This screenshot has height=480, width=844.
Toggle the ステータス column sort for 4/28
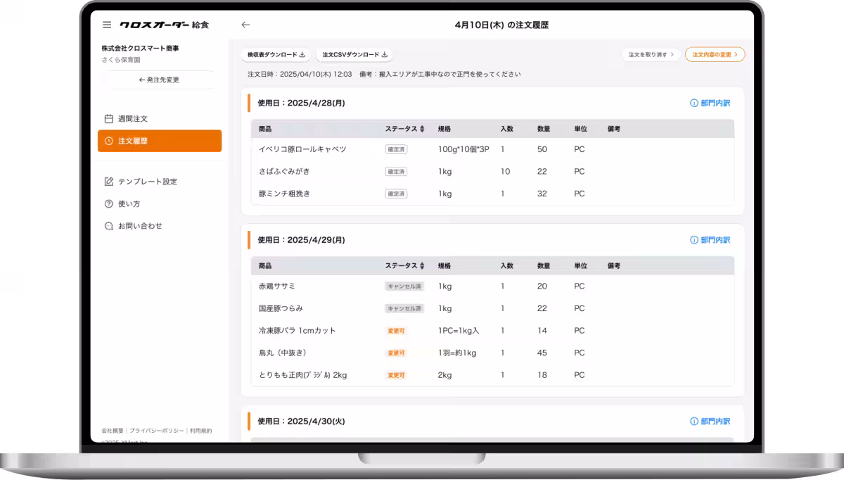422,128
